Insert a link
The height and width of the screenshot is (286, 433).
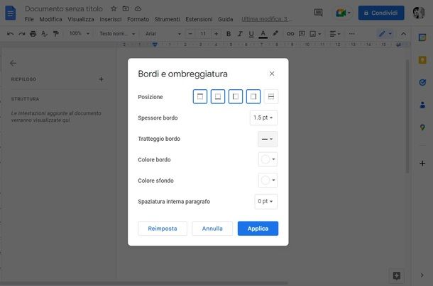(x=290, y=33)
